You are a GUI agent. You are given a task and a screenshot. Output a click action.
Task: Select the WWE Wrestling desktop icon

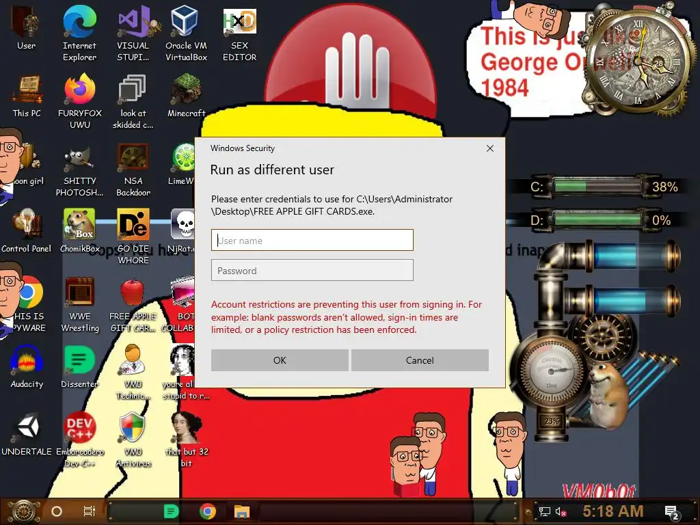[x=80, y=304]
